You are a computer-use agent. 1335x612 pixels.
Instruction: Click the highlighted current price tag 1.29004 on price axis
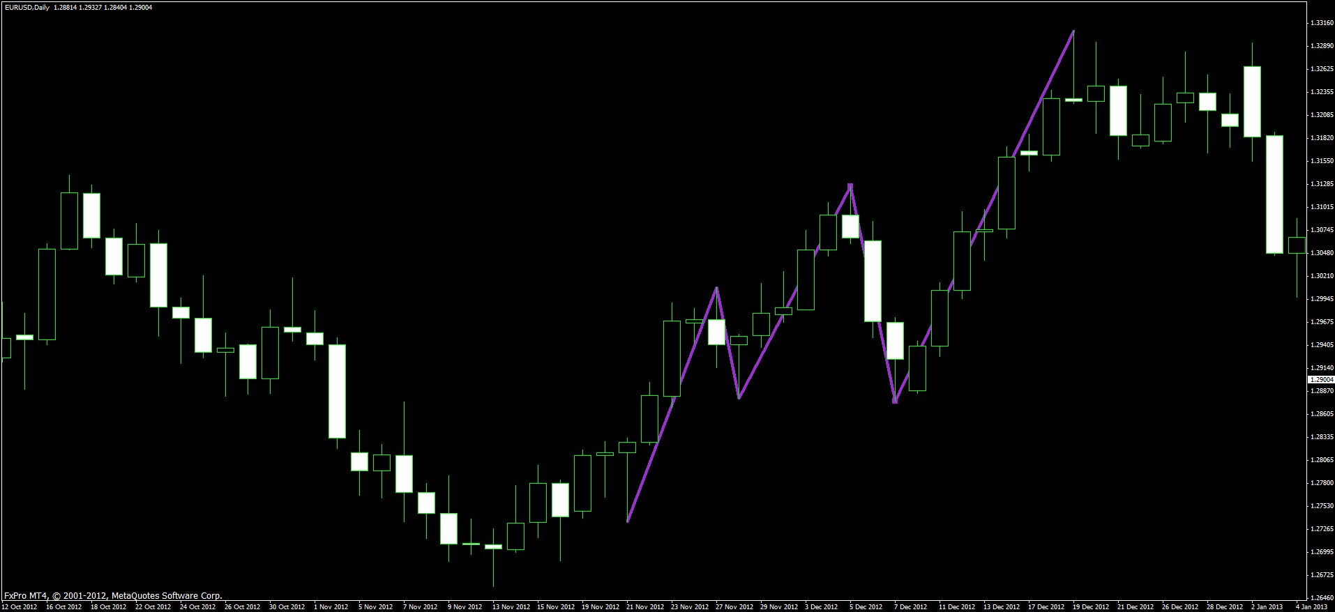(1321, 380)
